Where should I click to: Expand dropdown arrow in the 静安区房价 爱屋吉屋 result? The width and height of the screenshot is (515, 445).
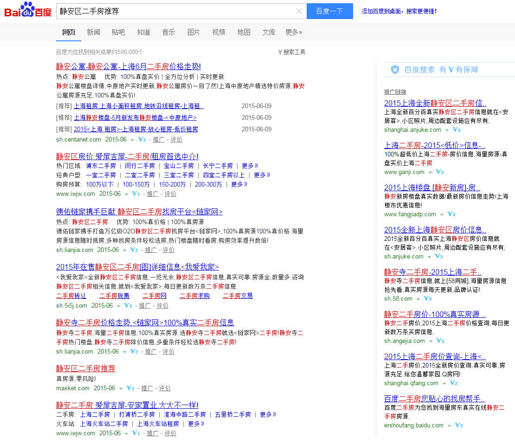(126, 194)
